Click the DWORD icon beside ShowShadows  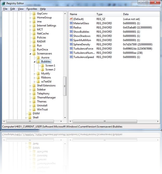(x=71, y=36)
